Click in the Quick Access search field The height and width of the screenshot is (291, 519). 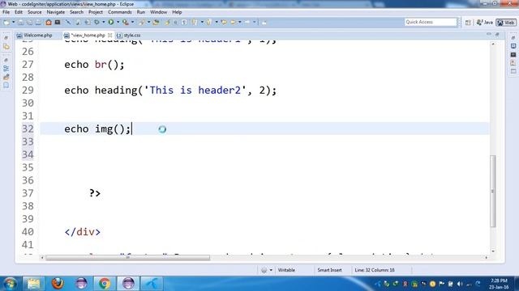pos(431,22)
